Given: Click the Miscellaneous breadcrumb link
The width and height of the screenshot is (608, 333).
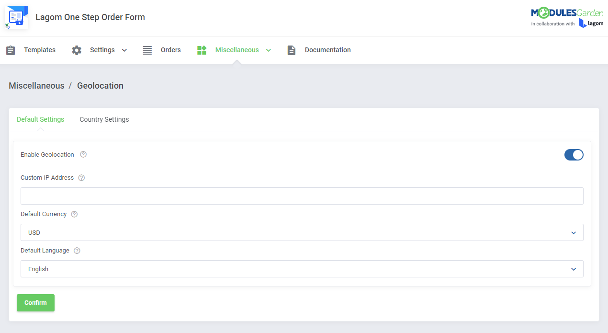Looking at the screenshot, I should click(36, 85).
